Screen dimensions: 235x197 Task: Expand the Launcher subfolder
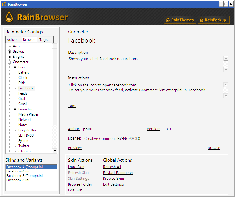pos(15,109)
